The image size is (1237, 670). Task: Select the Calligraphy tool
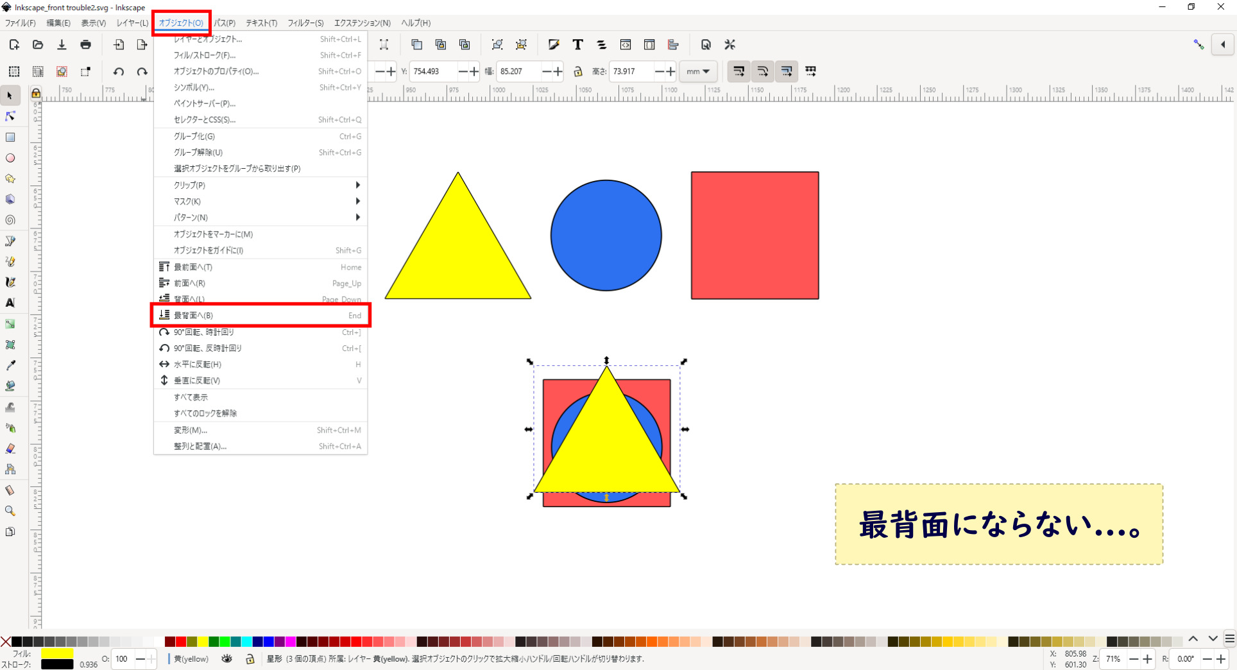(10, 282)
